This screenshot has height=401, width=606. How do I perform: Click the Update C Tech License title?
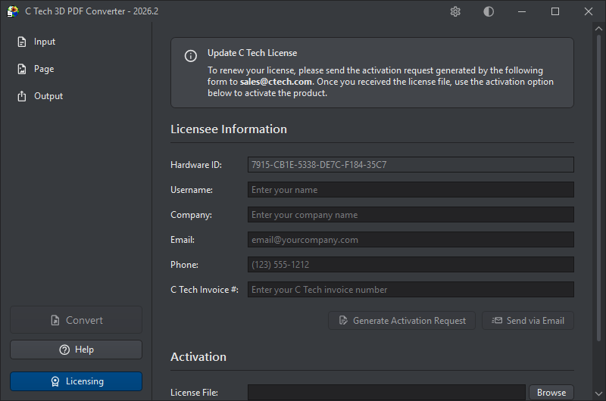[252, 53]
